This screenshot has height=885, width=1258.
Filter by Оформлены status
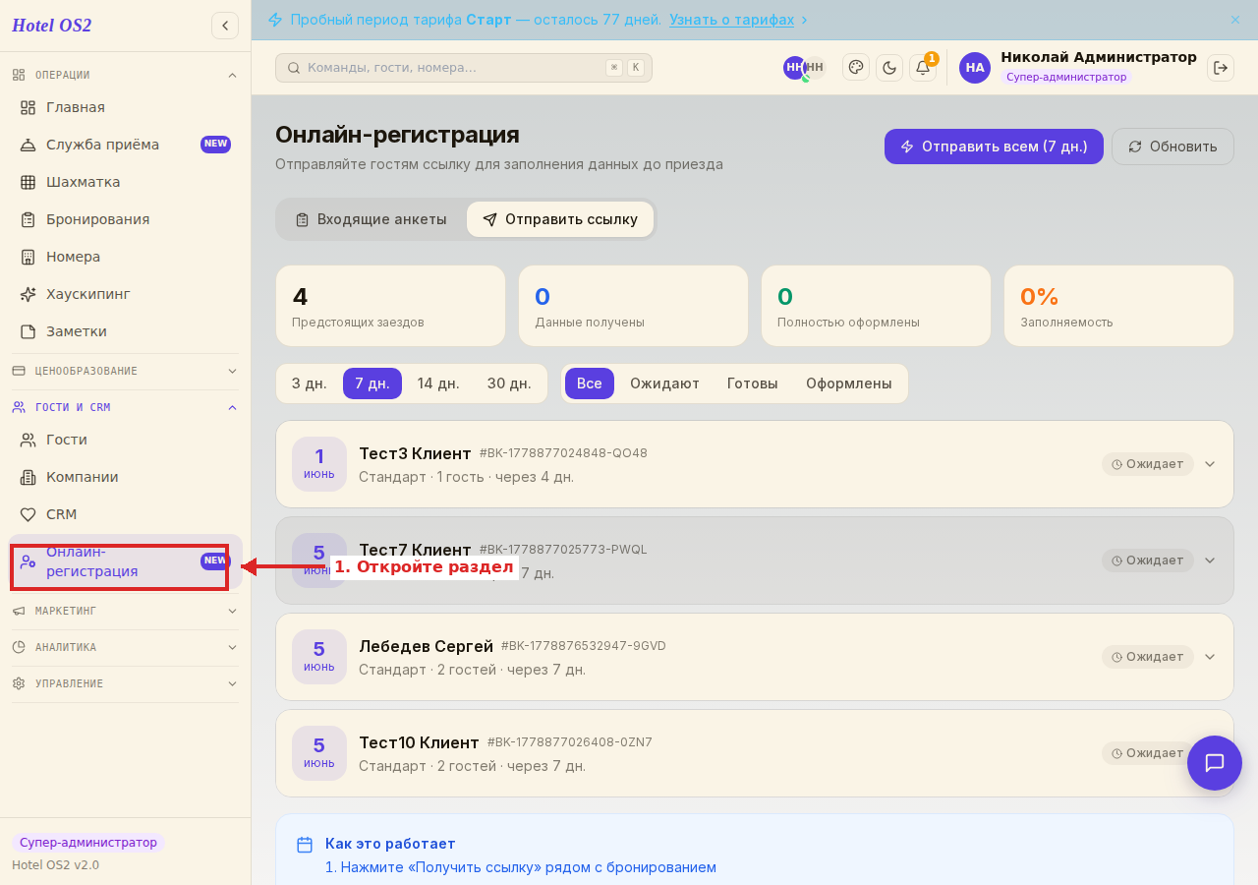tap(849, 383)
